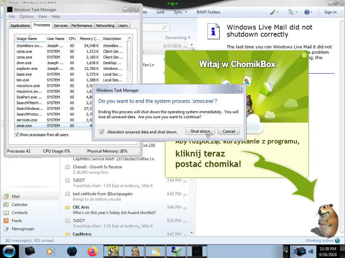Open the Help icon dropdown in Live Mail
The width and height of the screenshot is (345, 258).
coord(308,12)
